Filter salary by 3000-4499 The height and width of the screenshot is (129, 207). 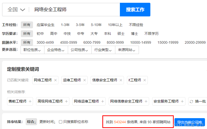(x=45, y=42)
